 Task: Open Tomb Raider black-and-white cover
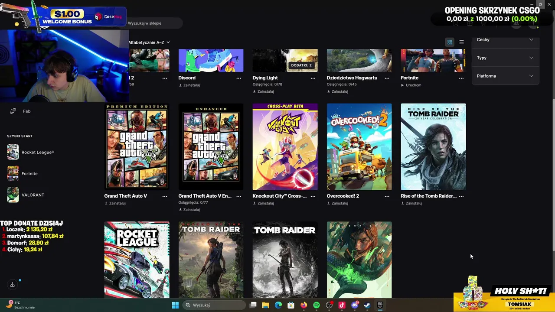[285, 260]
